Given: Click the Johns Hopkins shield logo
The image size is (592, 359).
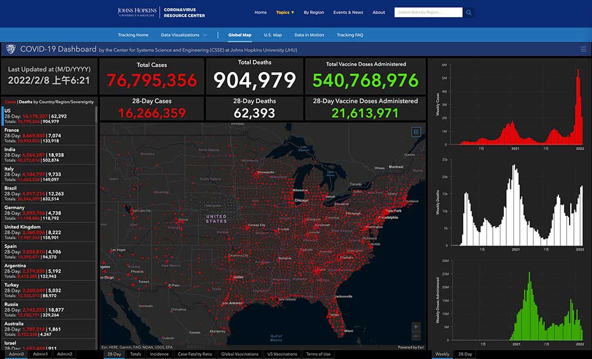Looking at the screenshot, I should [x=11, y=49].
